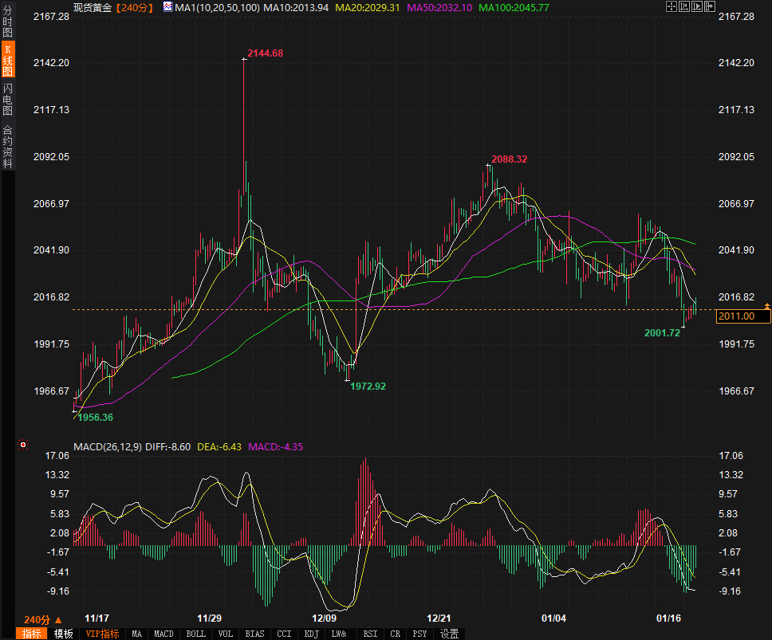Click the MA1 indicator chart icon

(x=167, y=7)
